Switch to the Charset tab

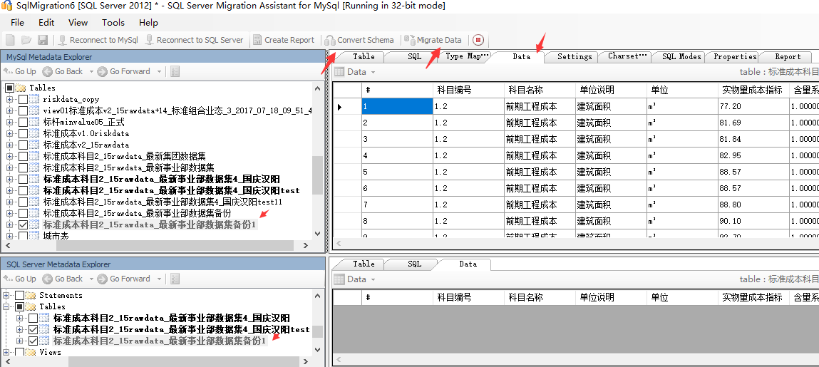627,56
